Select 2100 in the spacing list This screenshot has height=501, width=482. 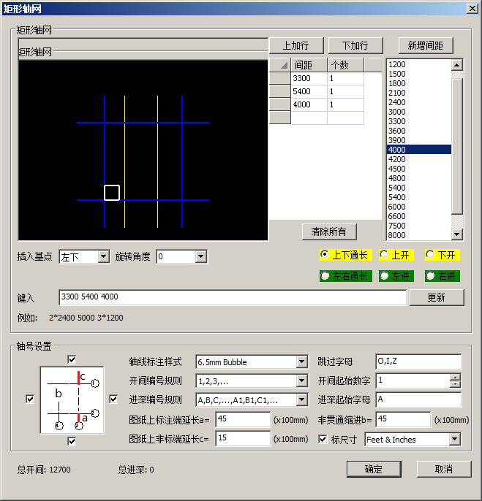(419, 93)
